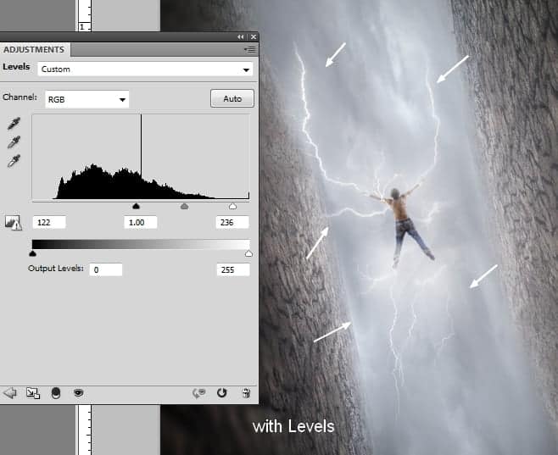Switch panel to expanded view icon
Screen dimensions: 558x455
point(33,393)
